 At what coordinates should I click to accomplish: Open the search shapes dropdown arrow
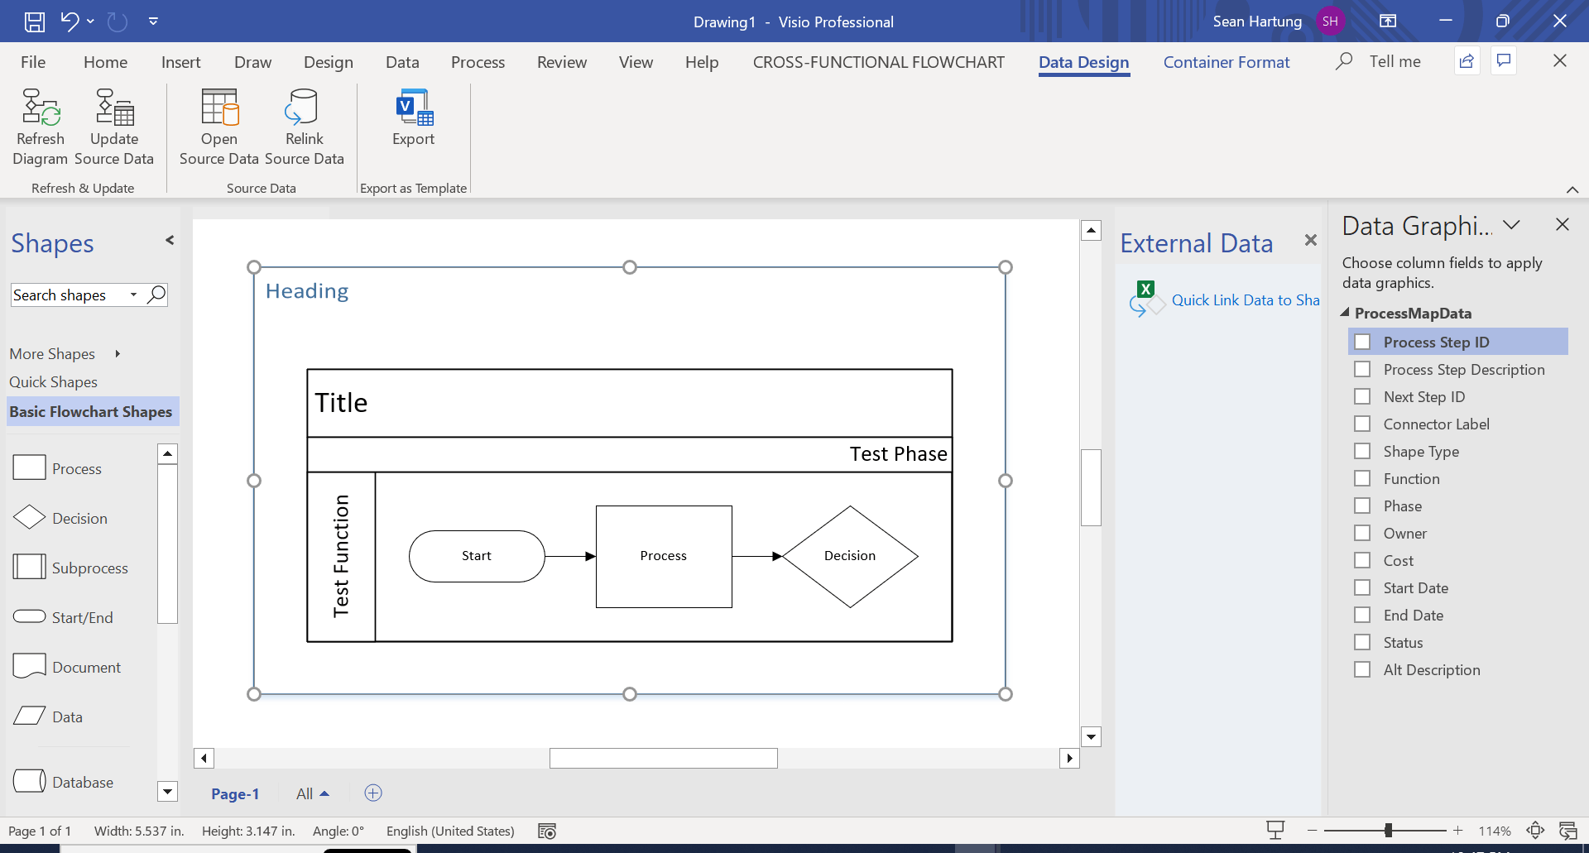[133, 295]
